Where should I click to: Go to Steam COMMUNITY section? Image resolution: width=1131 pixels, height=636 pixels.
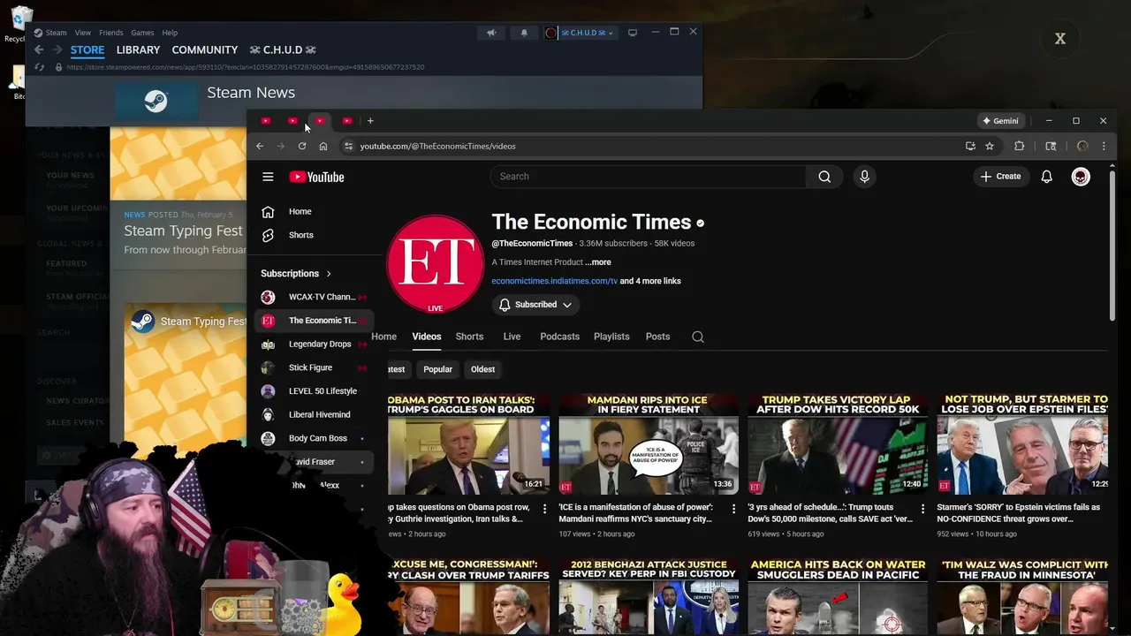[205, 50]
